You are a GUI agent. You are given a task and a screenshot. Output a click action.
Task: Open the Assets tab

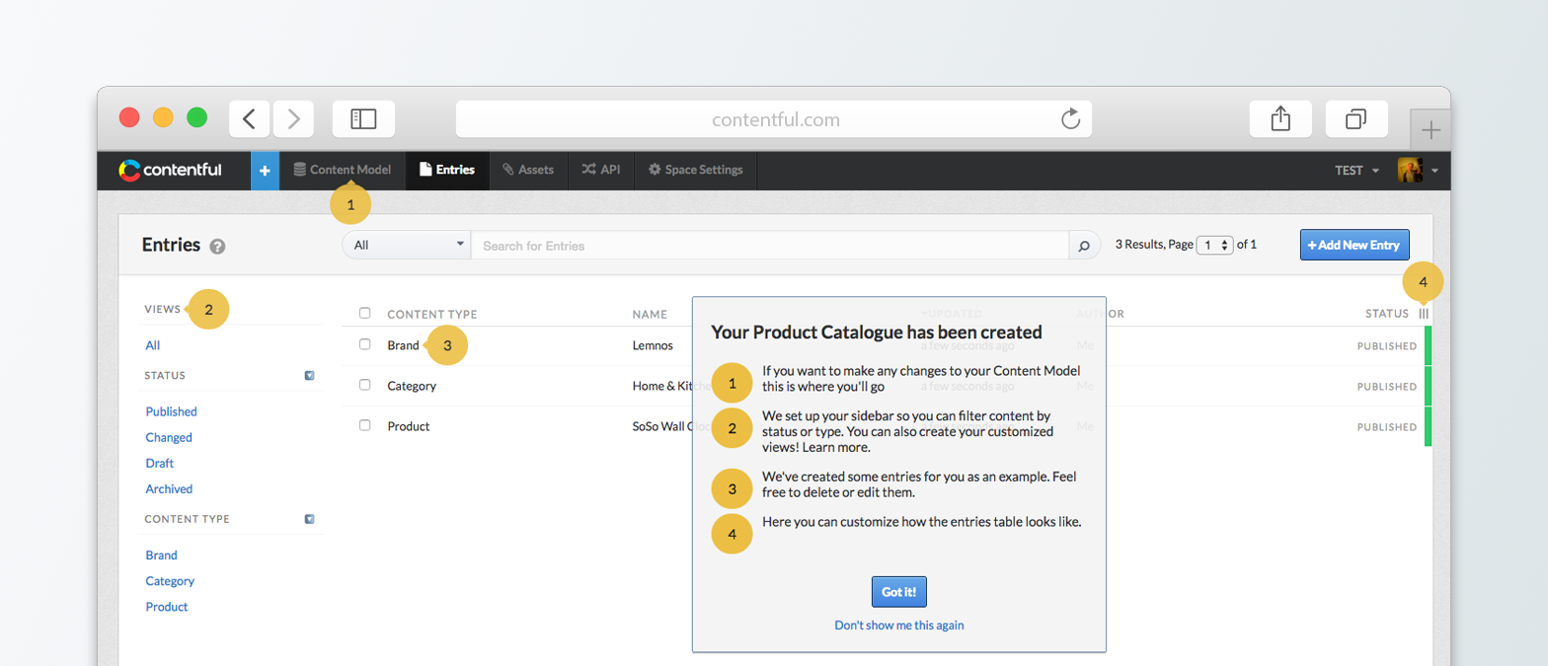(527, 170)
